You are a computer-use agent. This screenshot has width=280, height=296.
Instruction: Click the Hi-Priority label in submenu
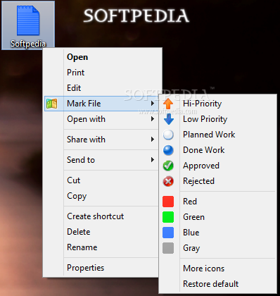[202, 104]
